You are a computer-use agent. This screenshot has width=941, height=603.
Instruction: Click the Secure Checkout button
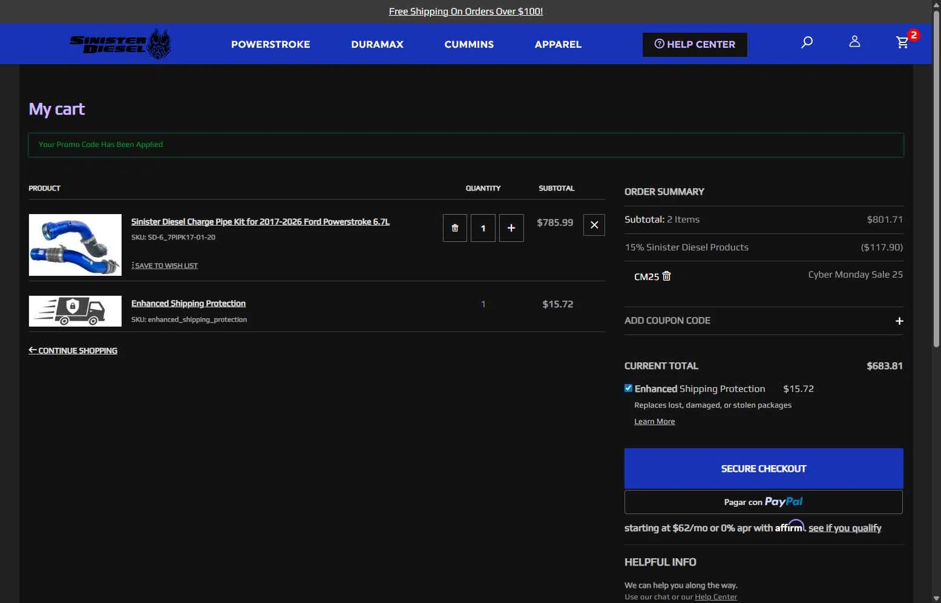[x=764, y=469]
